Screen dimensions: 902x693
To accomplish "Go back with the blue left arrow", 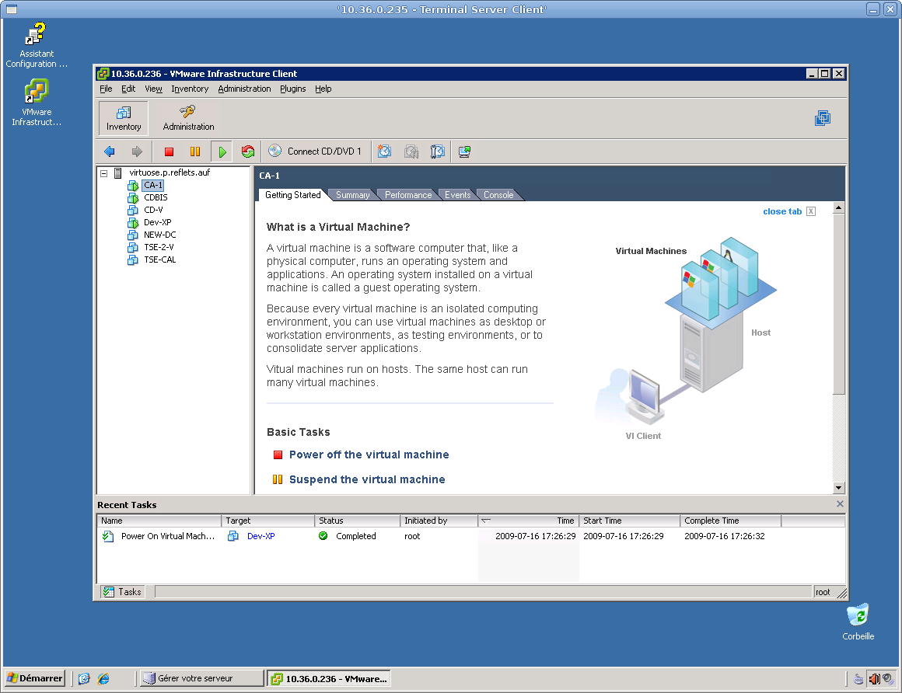I will [x=110, y=151].
